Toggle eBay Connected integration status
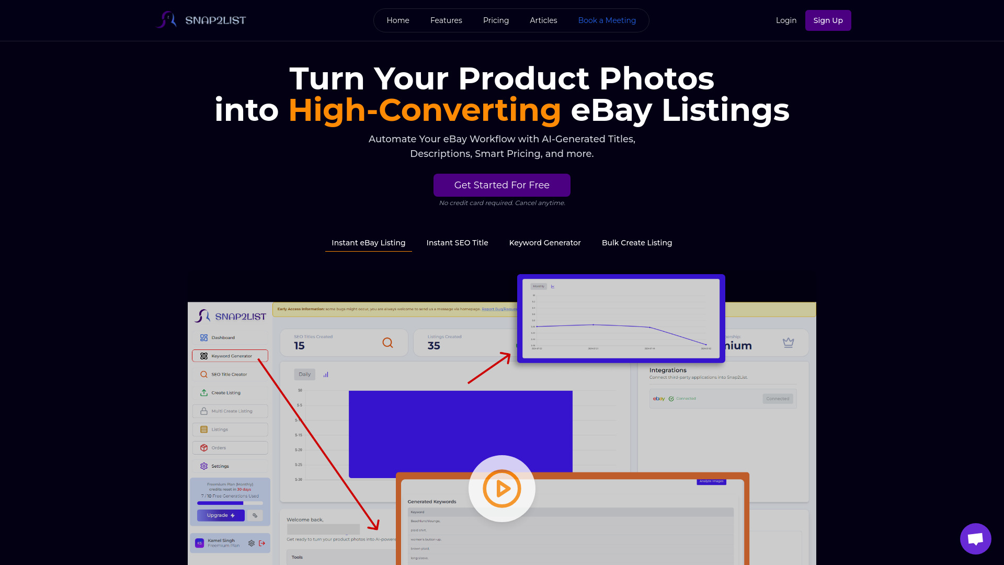 coord(778,399)
